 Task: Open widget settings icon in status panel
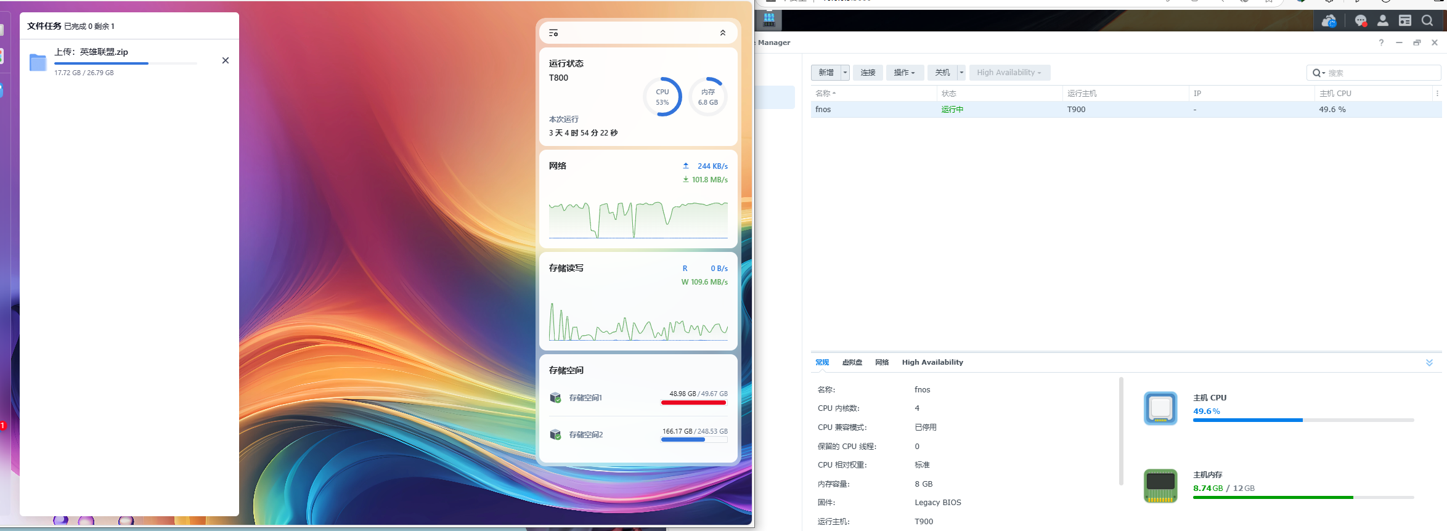(553, 33)
